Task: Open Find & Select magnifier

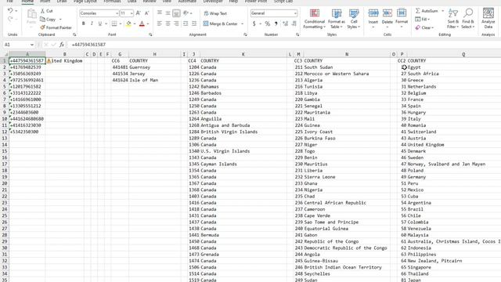Action: pyautogui.click(x=468, y=19)
